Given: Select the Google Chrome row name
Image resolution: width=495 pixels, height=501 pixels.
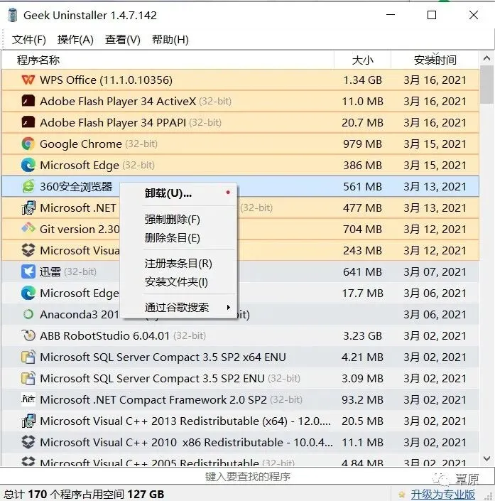Looking at the screenshot, I should pyautogui.click(x=81, y=144).
